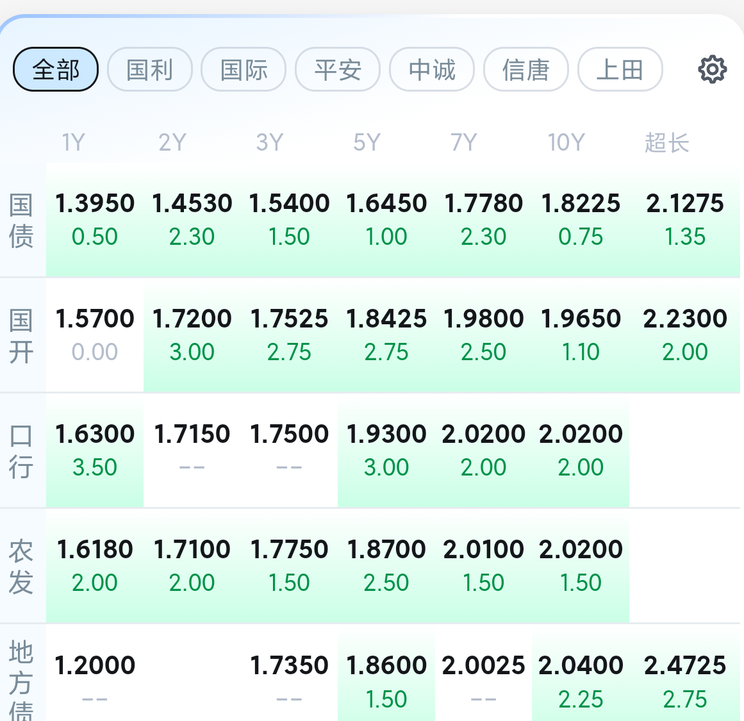Open the 国开 row label
The height and width of the screenshot is (721, 744).
[21, 335]
